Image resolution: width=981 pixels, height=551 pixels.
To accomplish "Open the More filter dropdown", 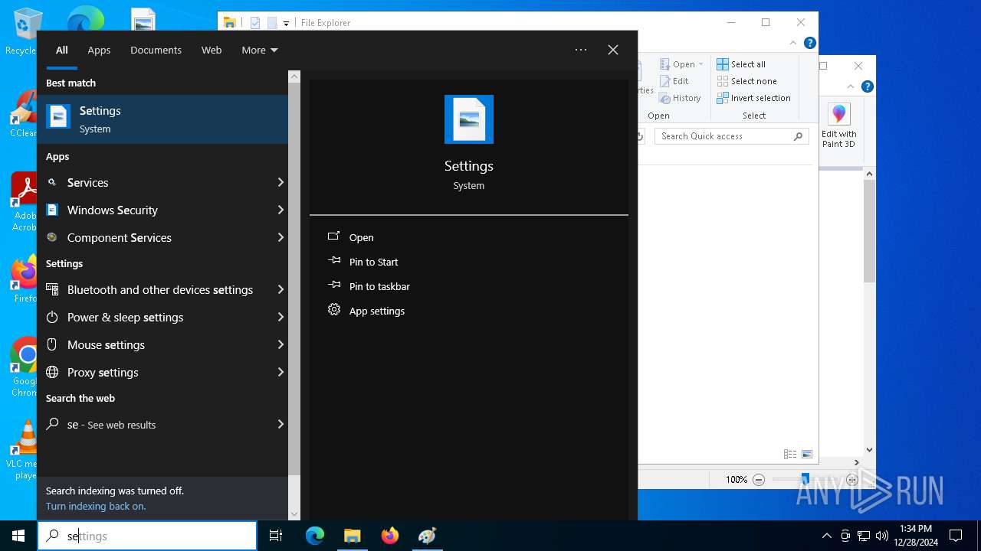I will point(260,50).
